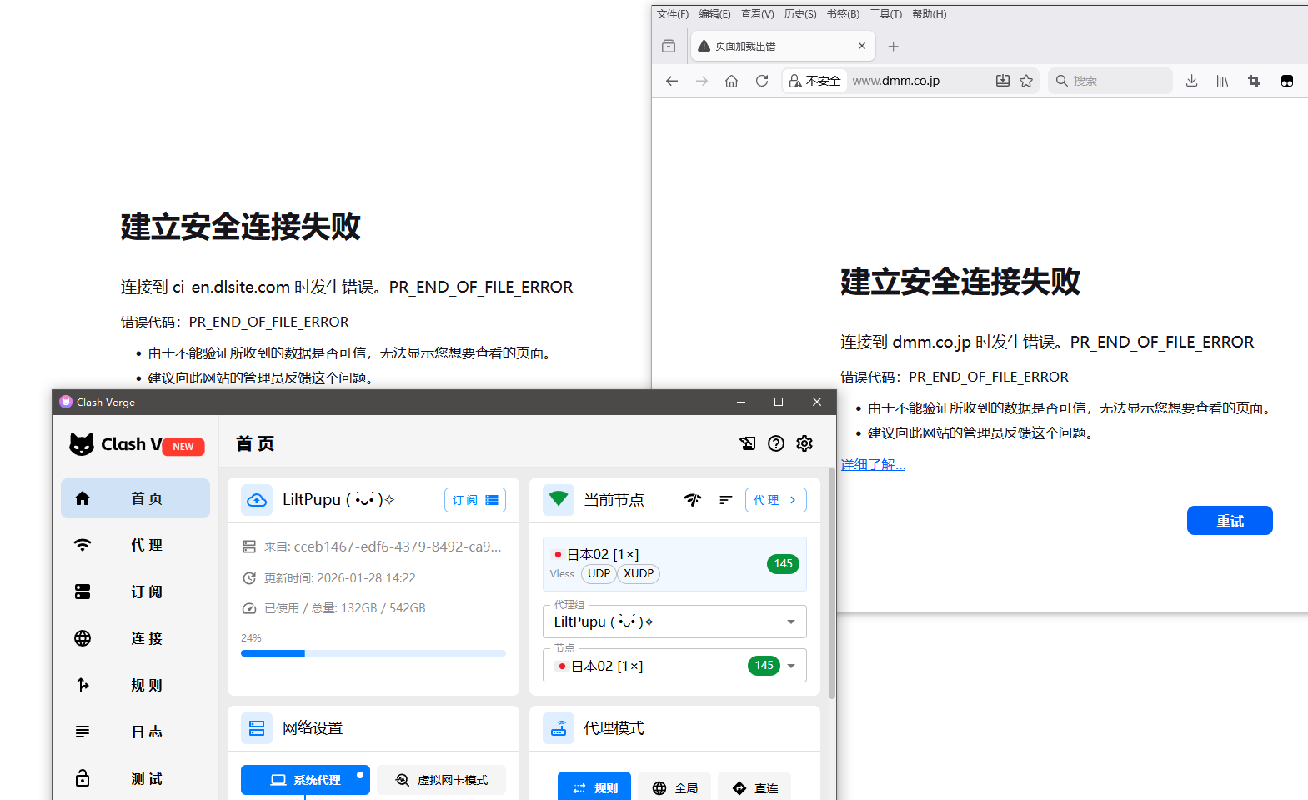Go to Firefox home page icon
1308x800 pixels.
pyautogui.click(x=731, y=81)
